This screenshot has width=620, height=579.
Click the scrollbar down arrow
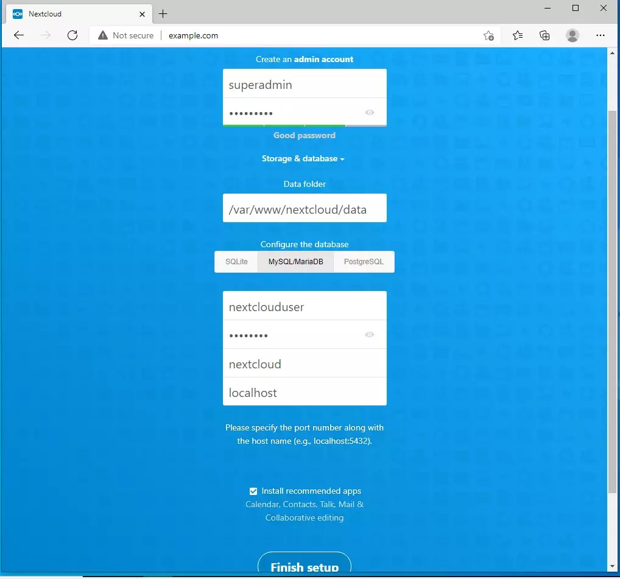(612, 566)
